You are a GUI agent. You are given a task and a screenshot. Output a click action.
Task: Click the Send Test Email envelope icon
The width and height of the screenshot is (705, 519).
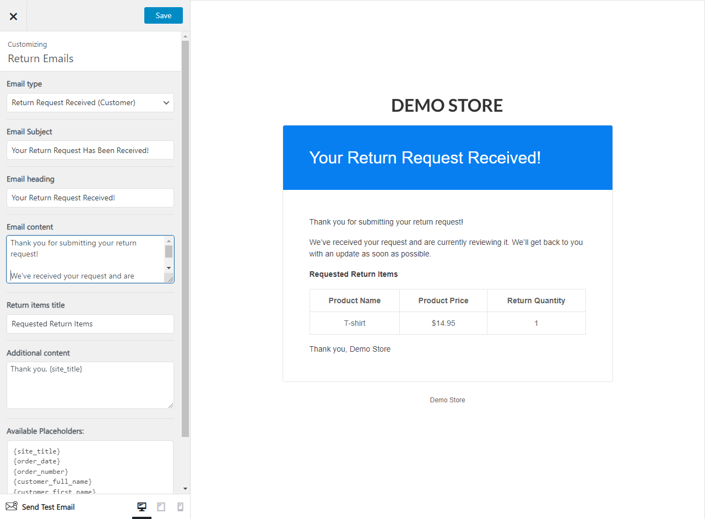click(x=12, y=506)
